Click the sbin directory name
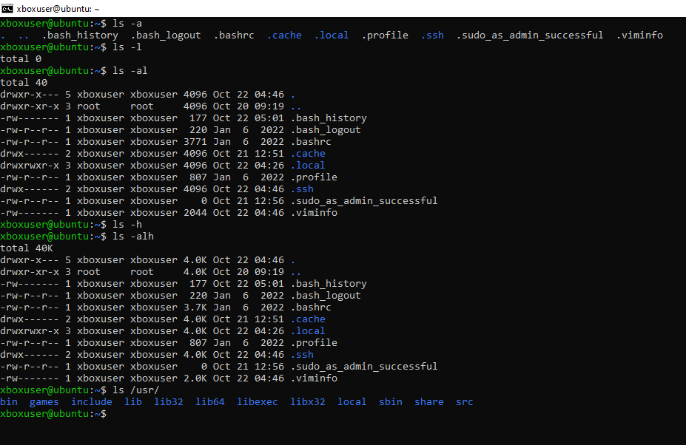The width and height of the screenshot is (686, 445). pos(391,402)
